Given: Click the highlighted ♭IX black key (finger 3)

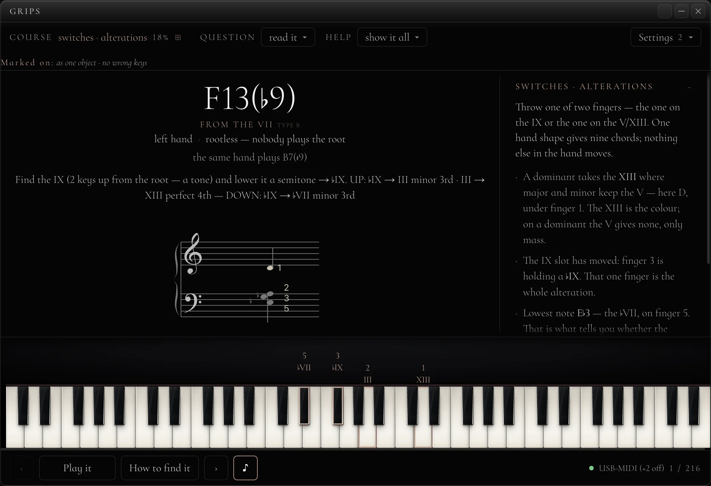Looking at the screenshot, I should [338, 405].
